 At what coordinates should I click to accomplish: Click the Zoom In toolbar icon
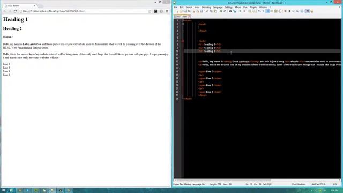tap(240, 11)
